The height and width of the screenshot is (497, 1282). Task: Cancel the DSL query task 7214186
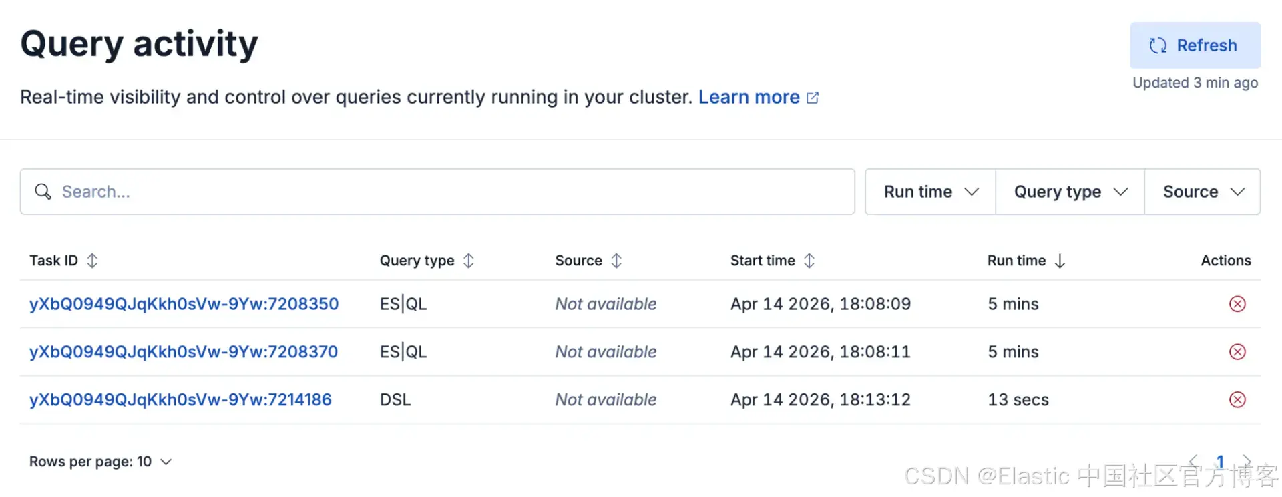[1237, 400]
